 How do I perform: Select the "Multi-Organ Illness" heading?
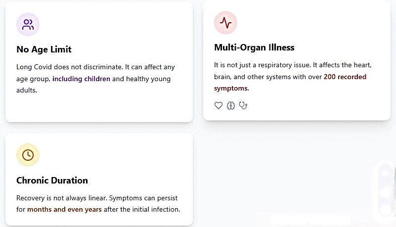[x=254, y=47]
